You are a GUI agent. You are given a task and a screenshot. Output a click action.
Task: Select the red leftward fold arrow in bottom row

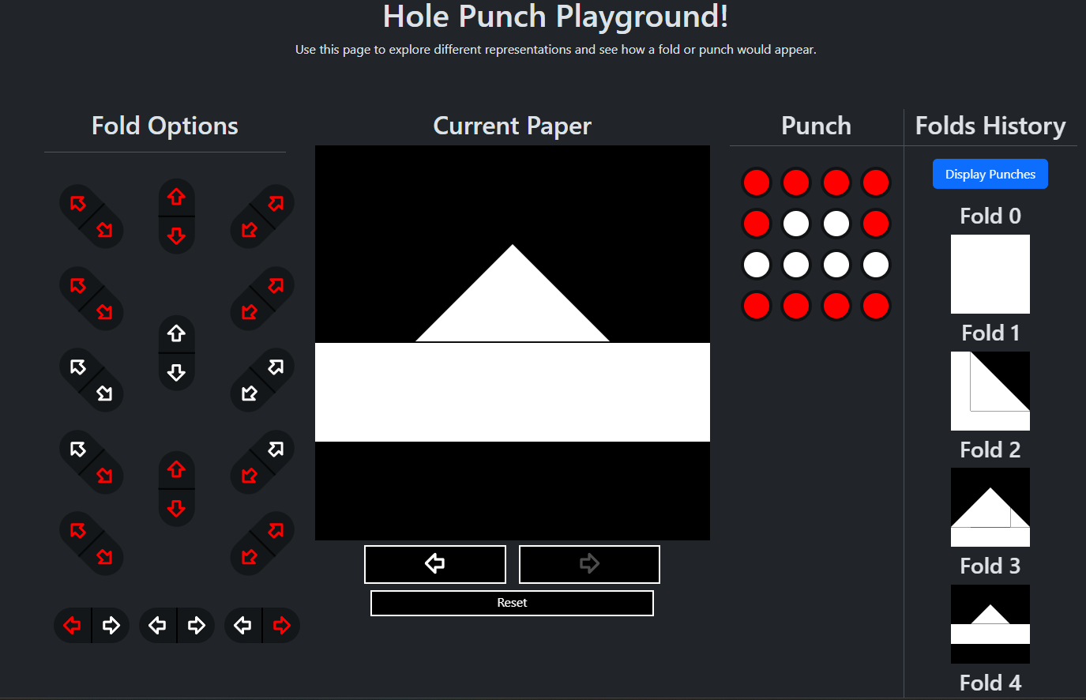[73, 625]
